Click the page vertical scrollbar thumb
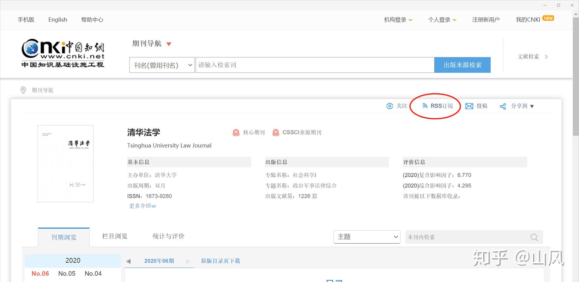The width and height of the screenshot is (579, 282). (x=576, y=76)
